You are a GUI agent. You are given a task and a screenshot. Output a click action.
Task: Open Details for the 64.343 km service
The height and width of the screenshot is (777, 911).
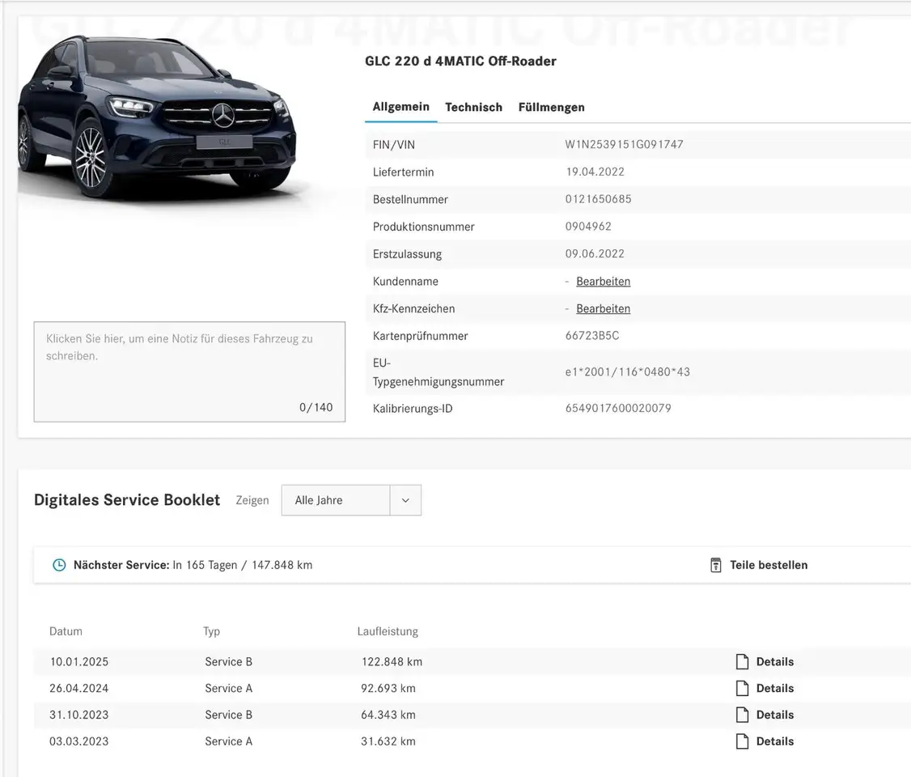click(774, 715)
